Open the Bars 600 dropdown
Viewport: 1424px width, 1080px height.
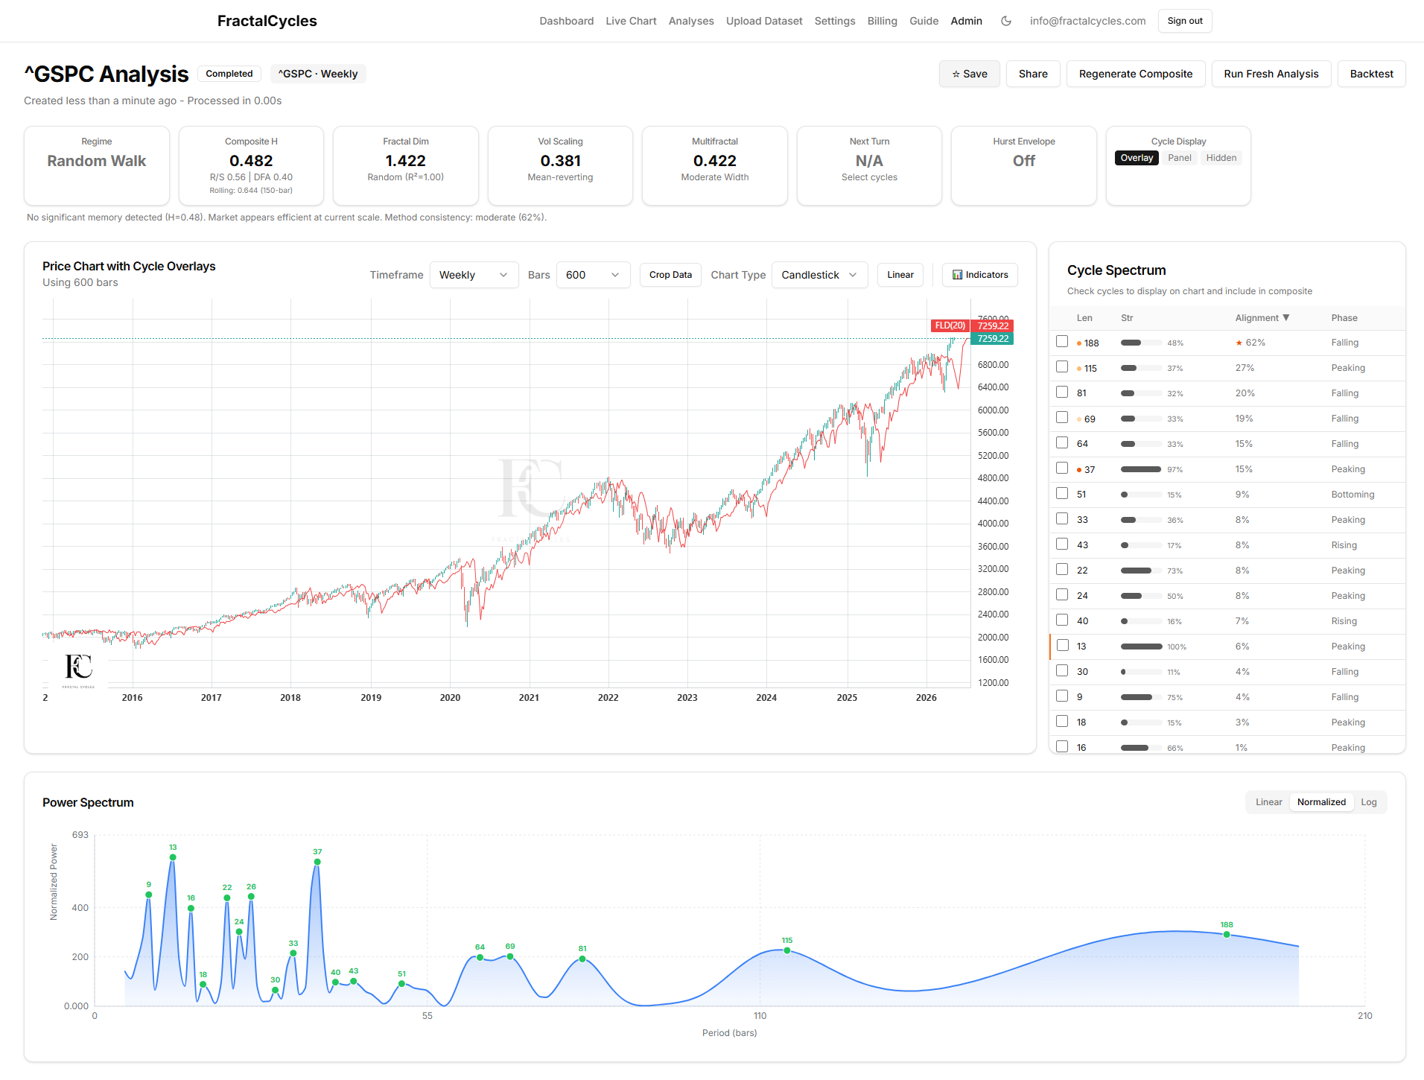pos(593,275)
